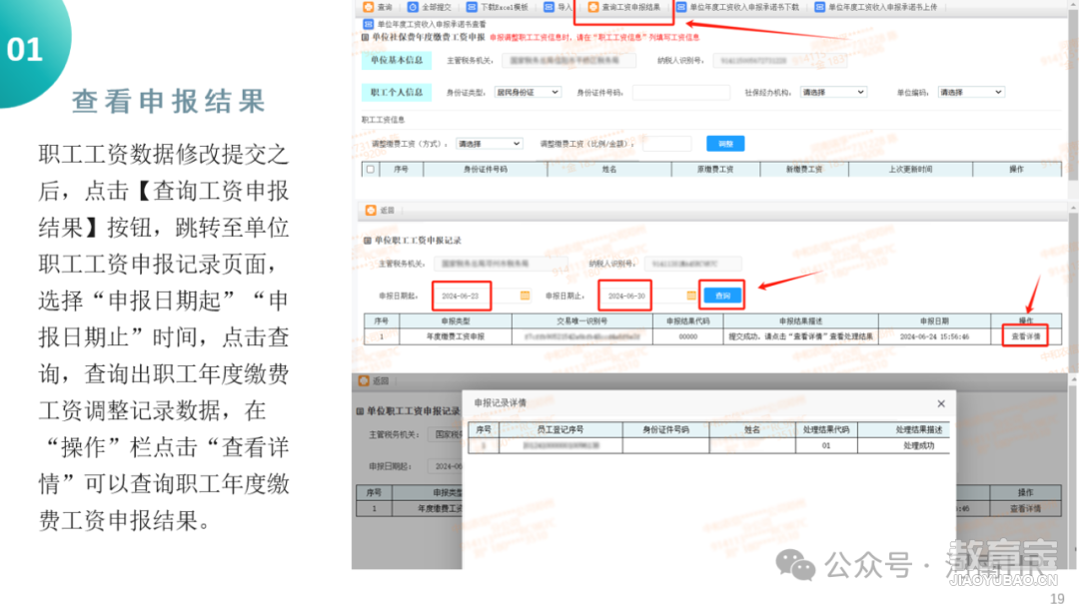Close the 申报记录详情 dialog
This screenshot has height=609, width=1079.
click(941, 403)
